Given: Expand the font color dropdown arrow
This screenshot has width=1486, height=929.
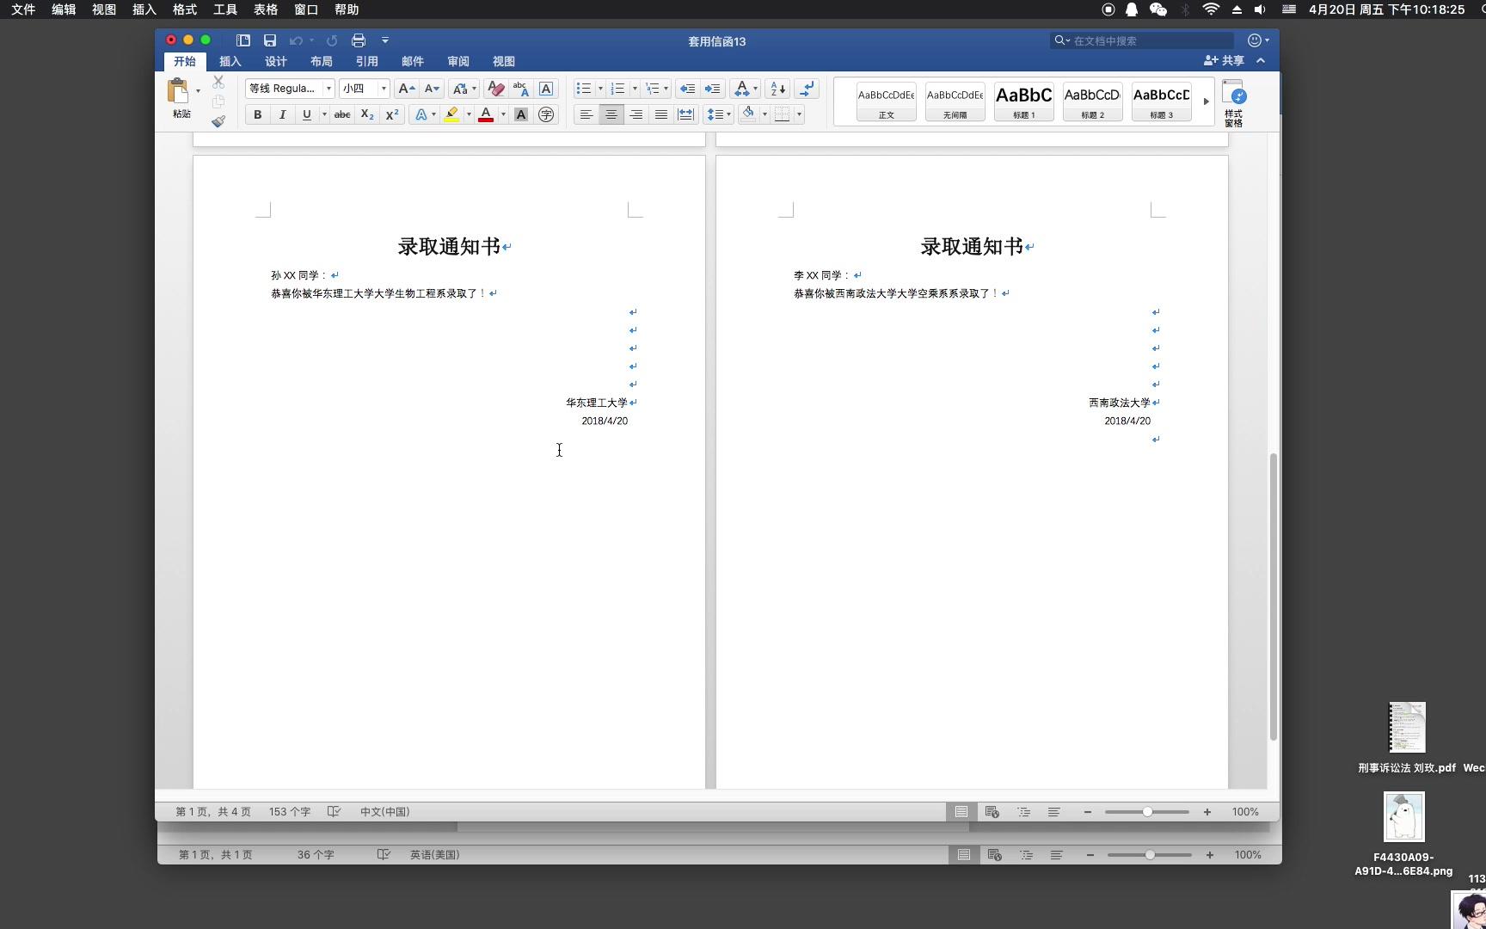Looking at the screenshot, I should (x=503, y=114).
